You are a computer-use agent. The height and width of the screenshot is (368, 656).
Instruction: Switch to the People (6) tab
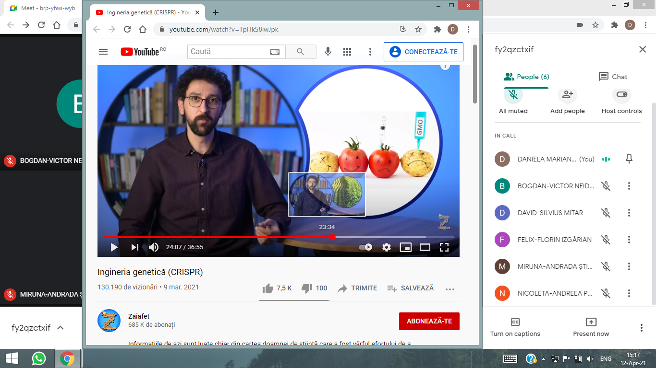coord(526,77)
